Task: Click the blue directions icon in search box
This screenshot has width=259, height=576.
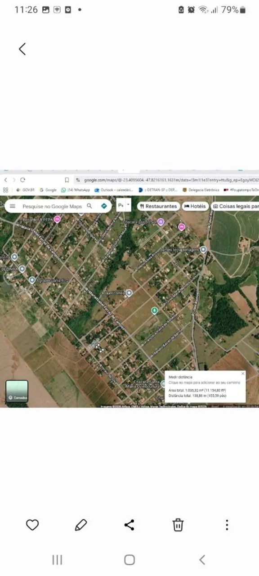Action: tap(104, 206)
